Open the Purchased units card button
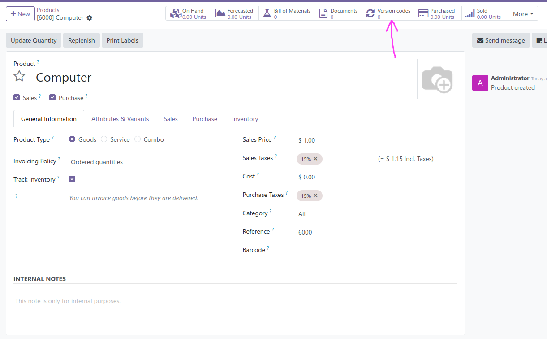547x339 pixels. [437, 13]
